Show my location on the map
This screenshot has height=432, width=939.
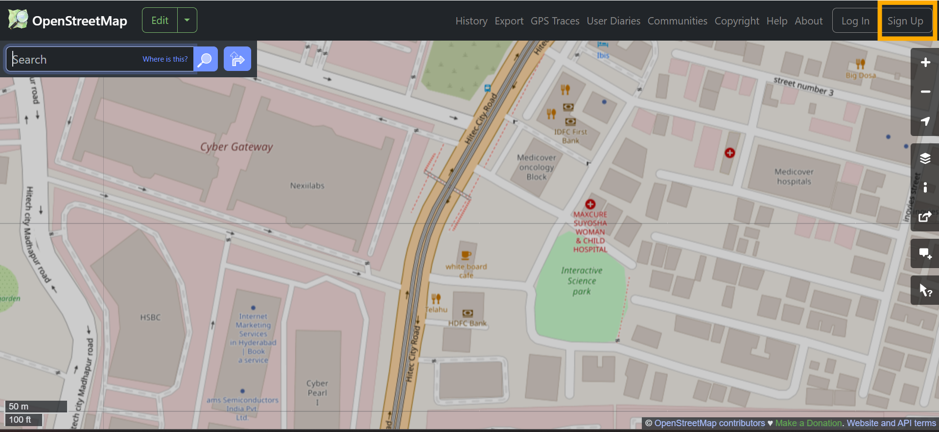(925, 121)
